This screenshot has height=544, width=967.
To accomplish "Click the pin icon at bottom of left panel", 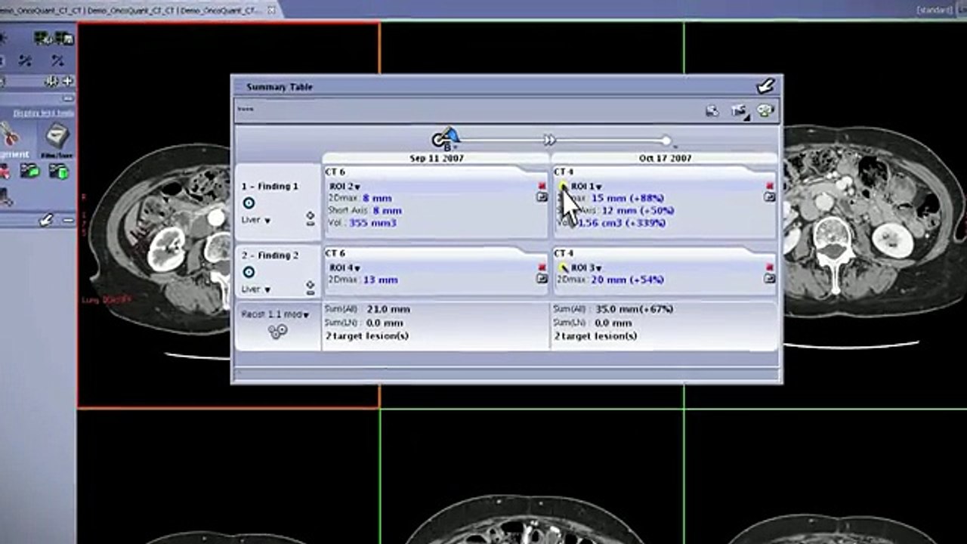I will (x=46, y=220).
